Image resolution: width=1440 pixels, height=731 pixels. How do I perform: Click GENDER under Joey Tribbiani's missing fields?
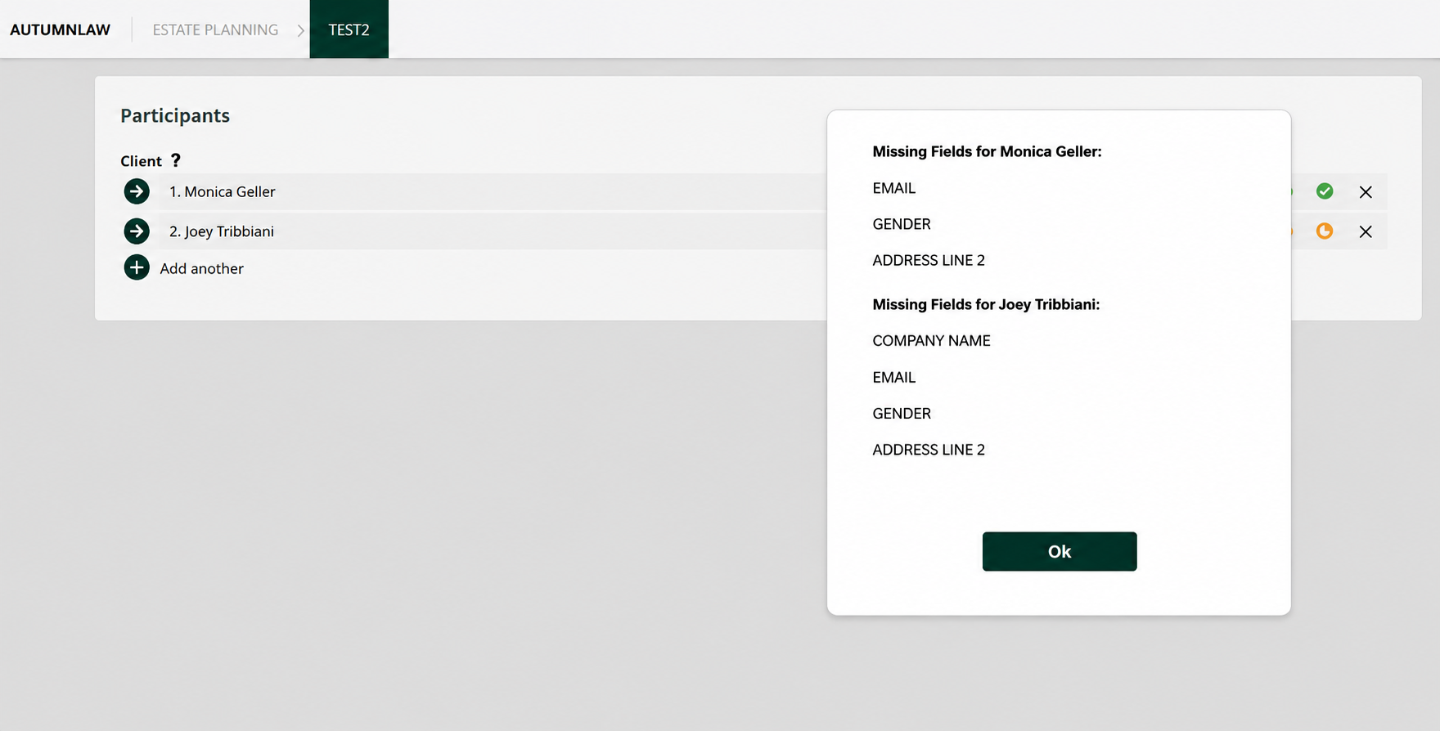click(x=901, y=414)
